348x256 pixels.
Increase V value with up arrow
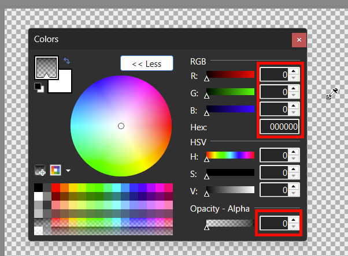[294, 186]
